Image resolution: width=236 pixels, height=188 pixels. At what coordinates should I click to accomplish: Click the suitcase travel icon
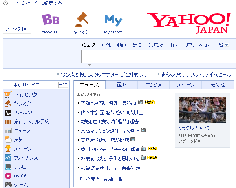[x=8, y=122]
